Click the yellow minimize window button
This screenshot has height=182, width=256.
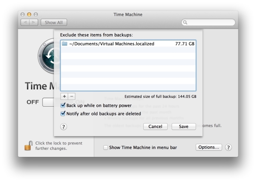click(x=29, y=15)
